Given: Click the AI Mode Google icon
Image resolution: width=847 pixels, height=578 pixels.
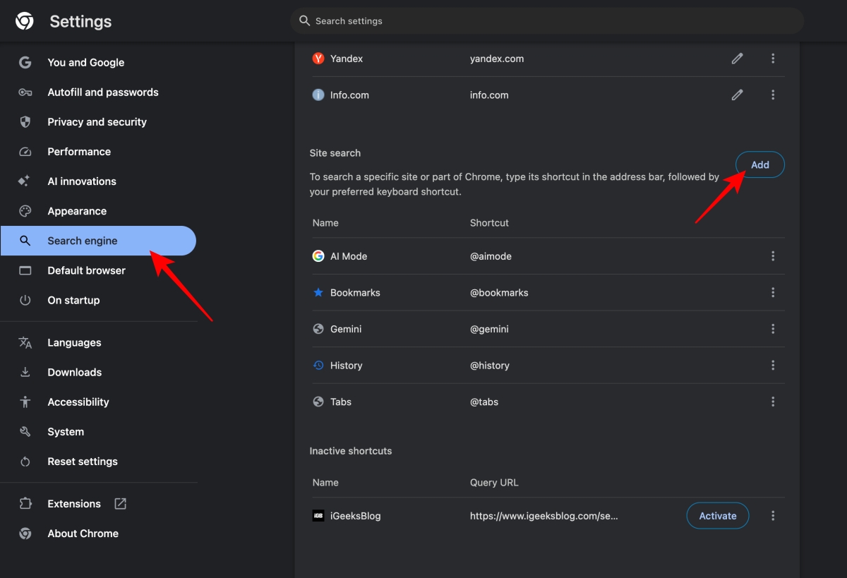Looking at the screenshot, I should click(x=318, y=256).
